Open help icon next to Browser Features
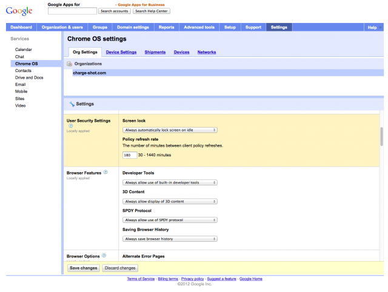This screenshot has height=292, width=388. point(105,172)
